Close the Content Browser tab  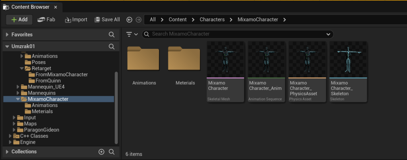coord(55,7)
